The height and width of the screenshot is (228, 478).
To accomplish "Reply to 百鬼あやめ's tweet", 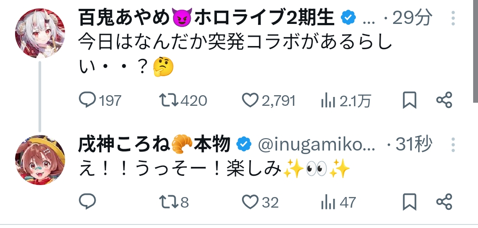I will point(88,100).
